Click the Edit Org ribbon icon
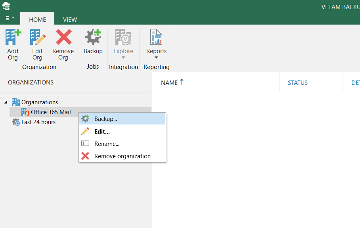 click(37, 38)
